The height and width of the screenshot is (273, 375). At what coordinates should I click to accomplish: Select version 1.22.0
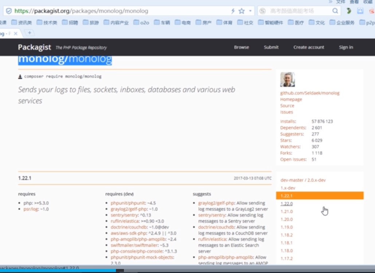286,204
